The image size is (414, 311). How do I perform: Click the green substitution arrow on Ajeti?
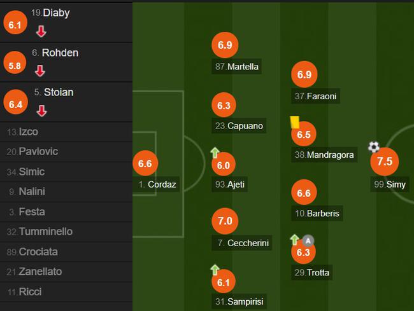click(215, 153)
